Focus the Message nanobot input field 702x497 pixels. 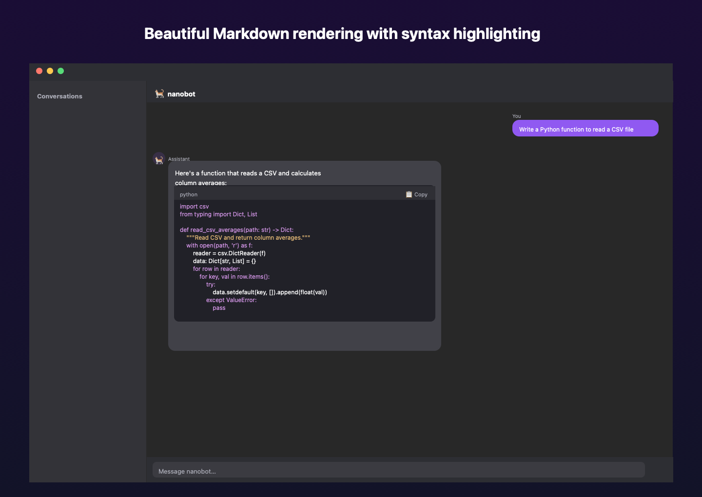click(x=398, y=470)
